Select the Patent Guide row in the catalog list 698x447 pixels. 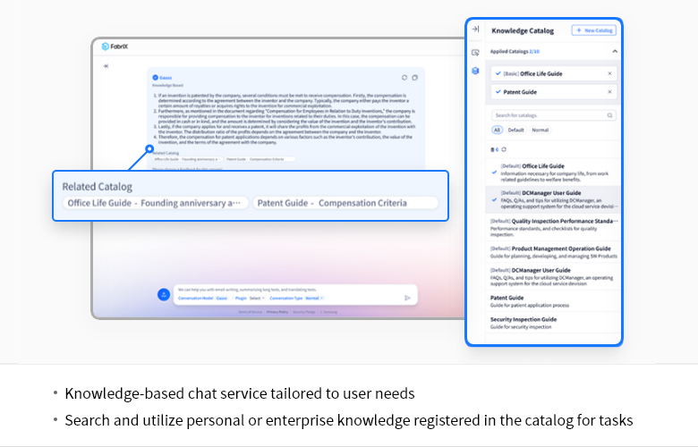point(553,301)
